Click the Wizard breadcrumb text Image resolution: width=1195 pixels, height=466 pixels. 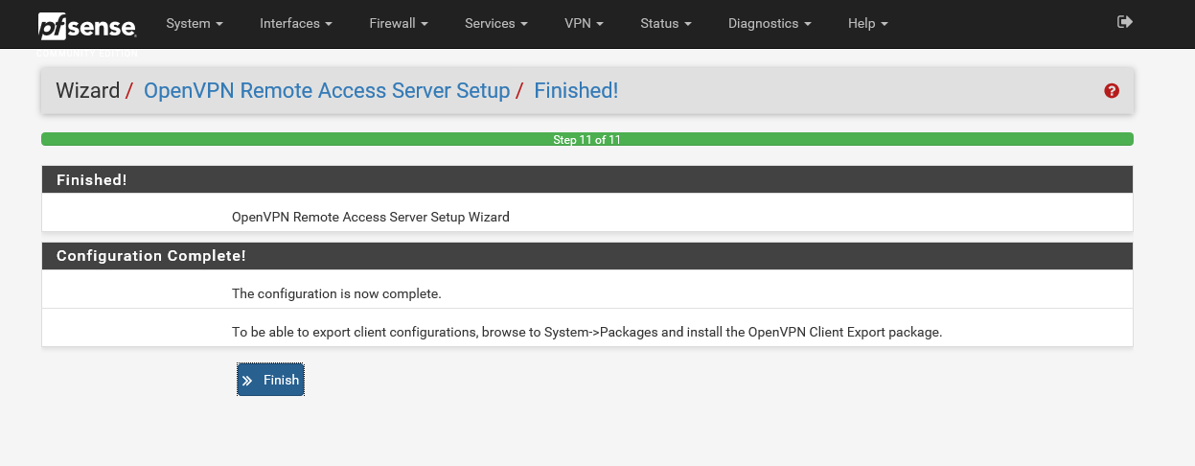point(87,91)
